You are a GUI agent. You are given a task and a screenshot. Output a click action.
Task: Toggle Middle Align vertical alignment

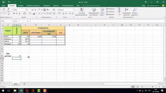coord(42,10)
